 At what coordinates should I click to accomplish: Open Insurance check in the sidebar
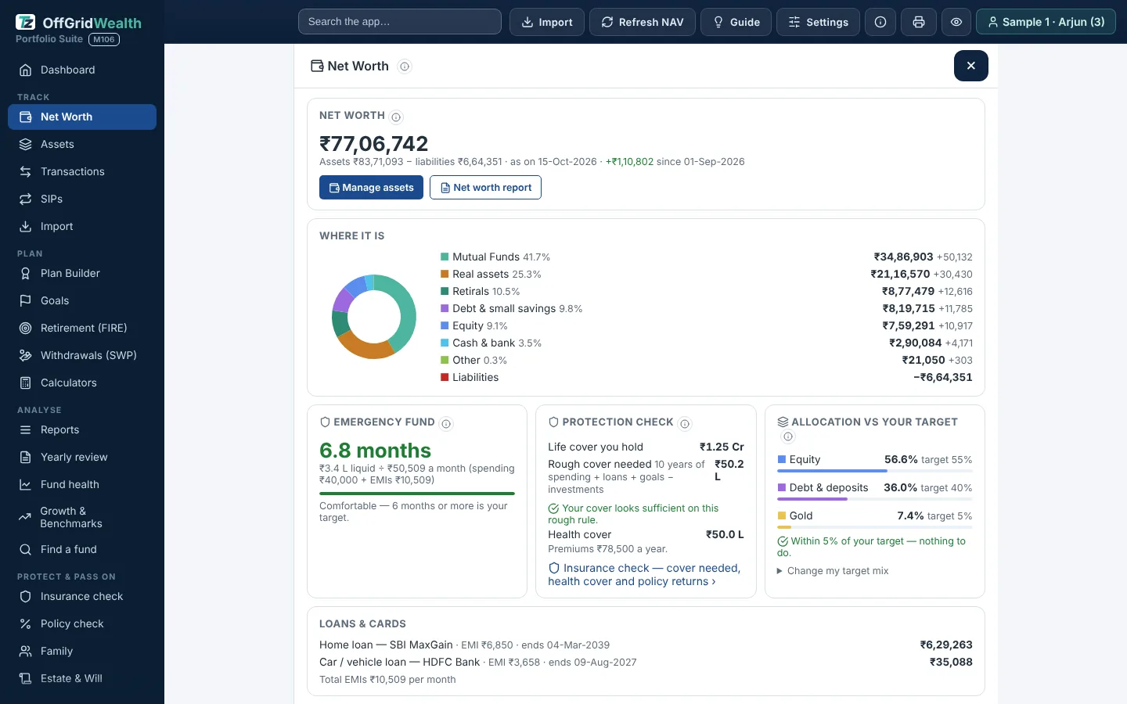point(82,596)
